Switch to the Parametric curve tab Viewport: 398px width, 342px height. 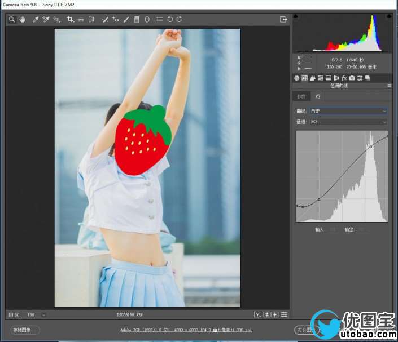(x=301, y=96)
